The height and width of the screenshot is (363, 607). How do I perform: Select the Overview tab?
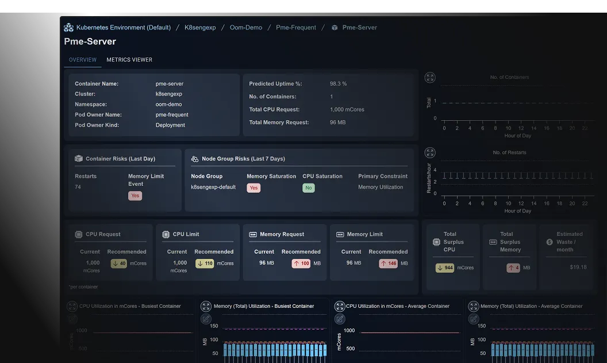tap(82, 60)
